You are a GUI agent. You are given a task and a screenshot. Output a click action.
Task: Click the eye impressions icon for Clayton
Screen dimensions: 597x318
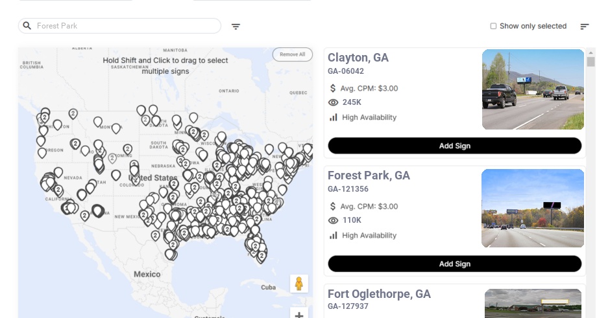tap(334, 102)
